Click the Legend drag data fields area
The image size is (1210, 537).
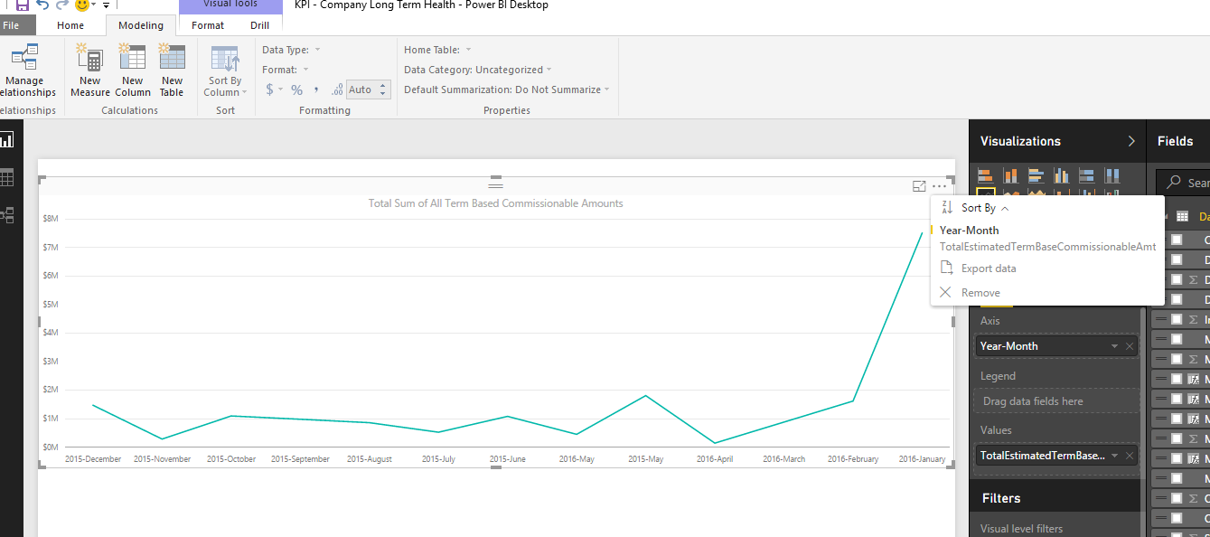pyautogui.click(x=1057, y=401)
